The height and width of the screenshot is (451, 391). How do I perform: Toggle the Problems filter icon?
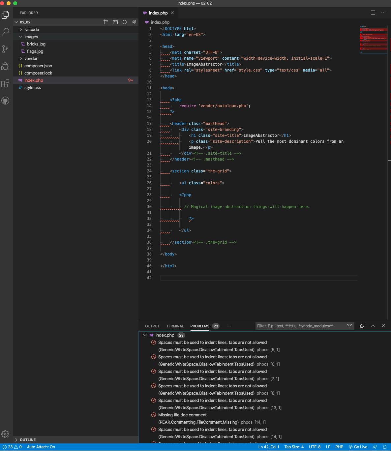(x=349, y=326)
